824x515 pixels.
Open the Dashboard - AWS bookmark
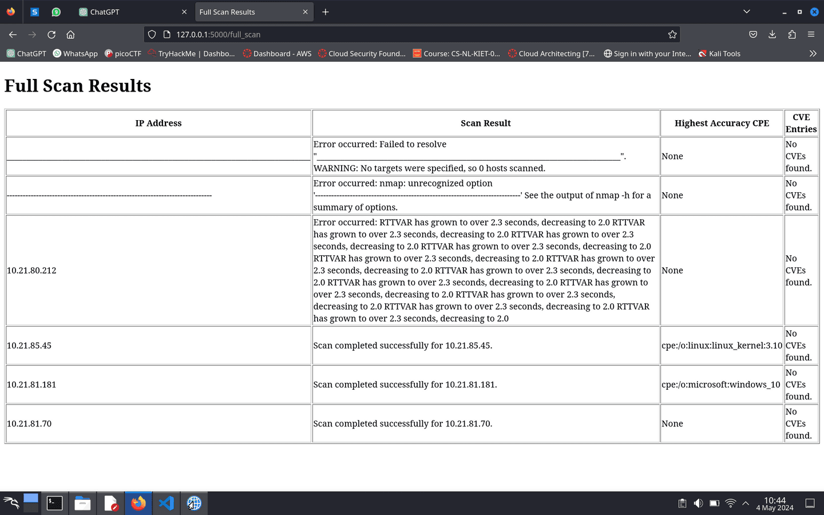point(277,53)
